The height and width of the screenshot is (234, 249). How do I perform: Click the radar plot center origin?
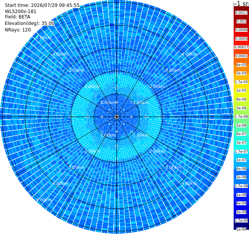pyautogui.click(x=116, y=117)
